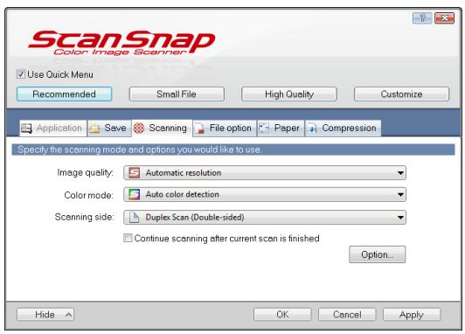Viewport: 465px width, 334px height.
Task: Click the Duplex Scan page icon
Action: (x=135, y=217)
